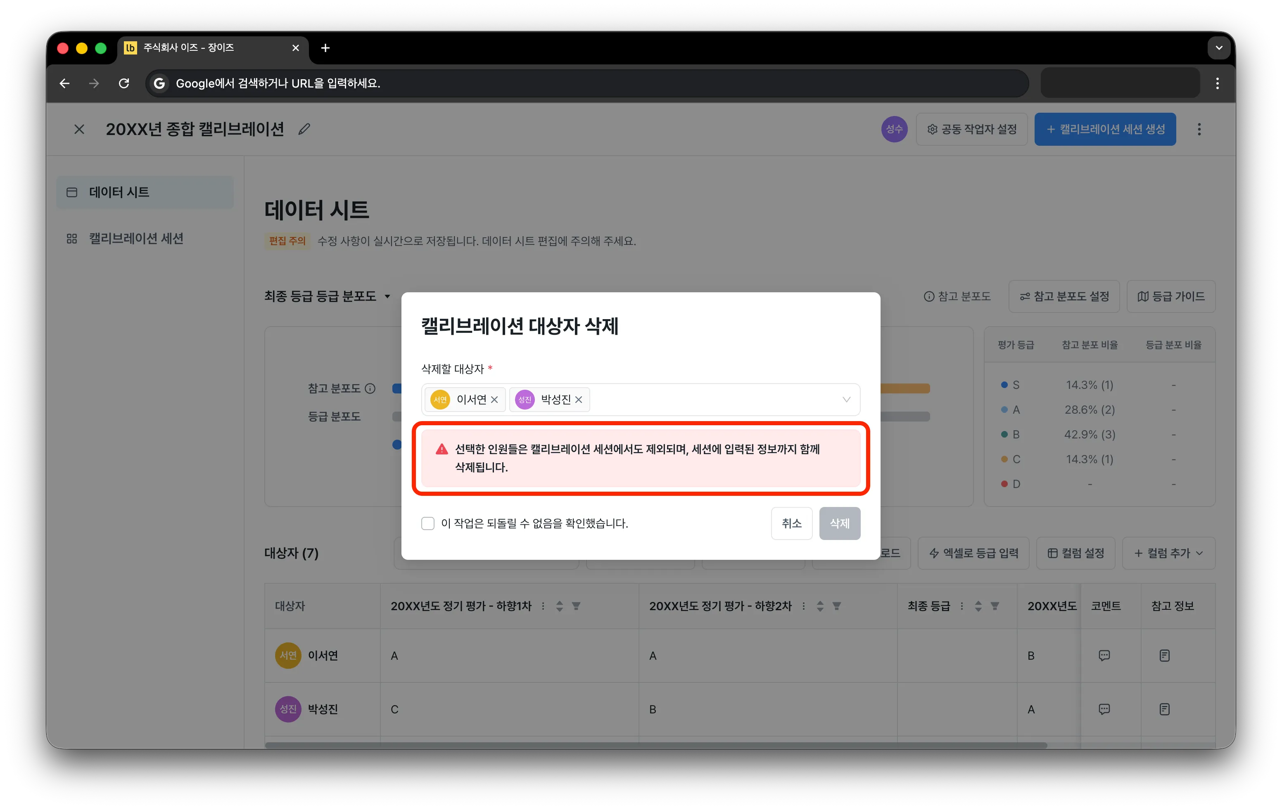Open a new browser tab
The width and height of the screenshot is (1282, 810).
click(x=325, y=48)
